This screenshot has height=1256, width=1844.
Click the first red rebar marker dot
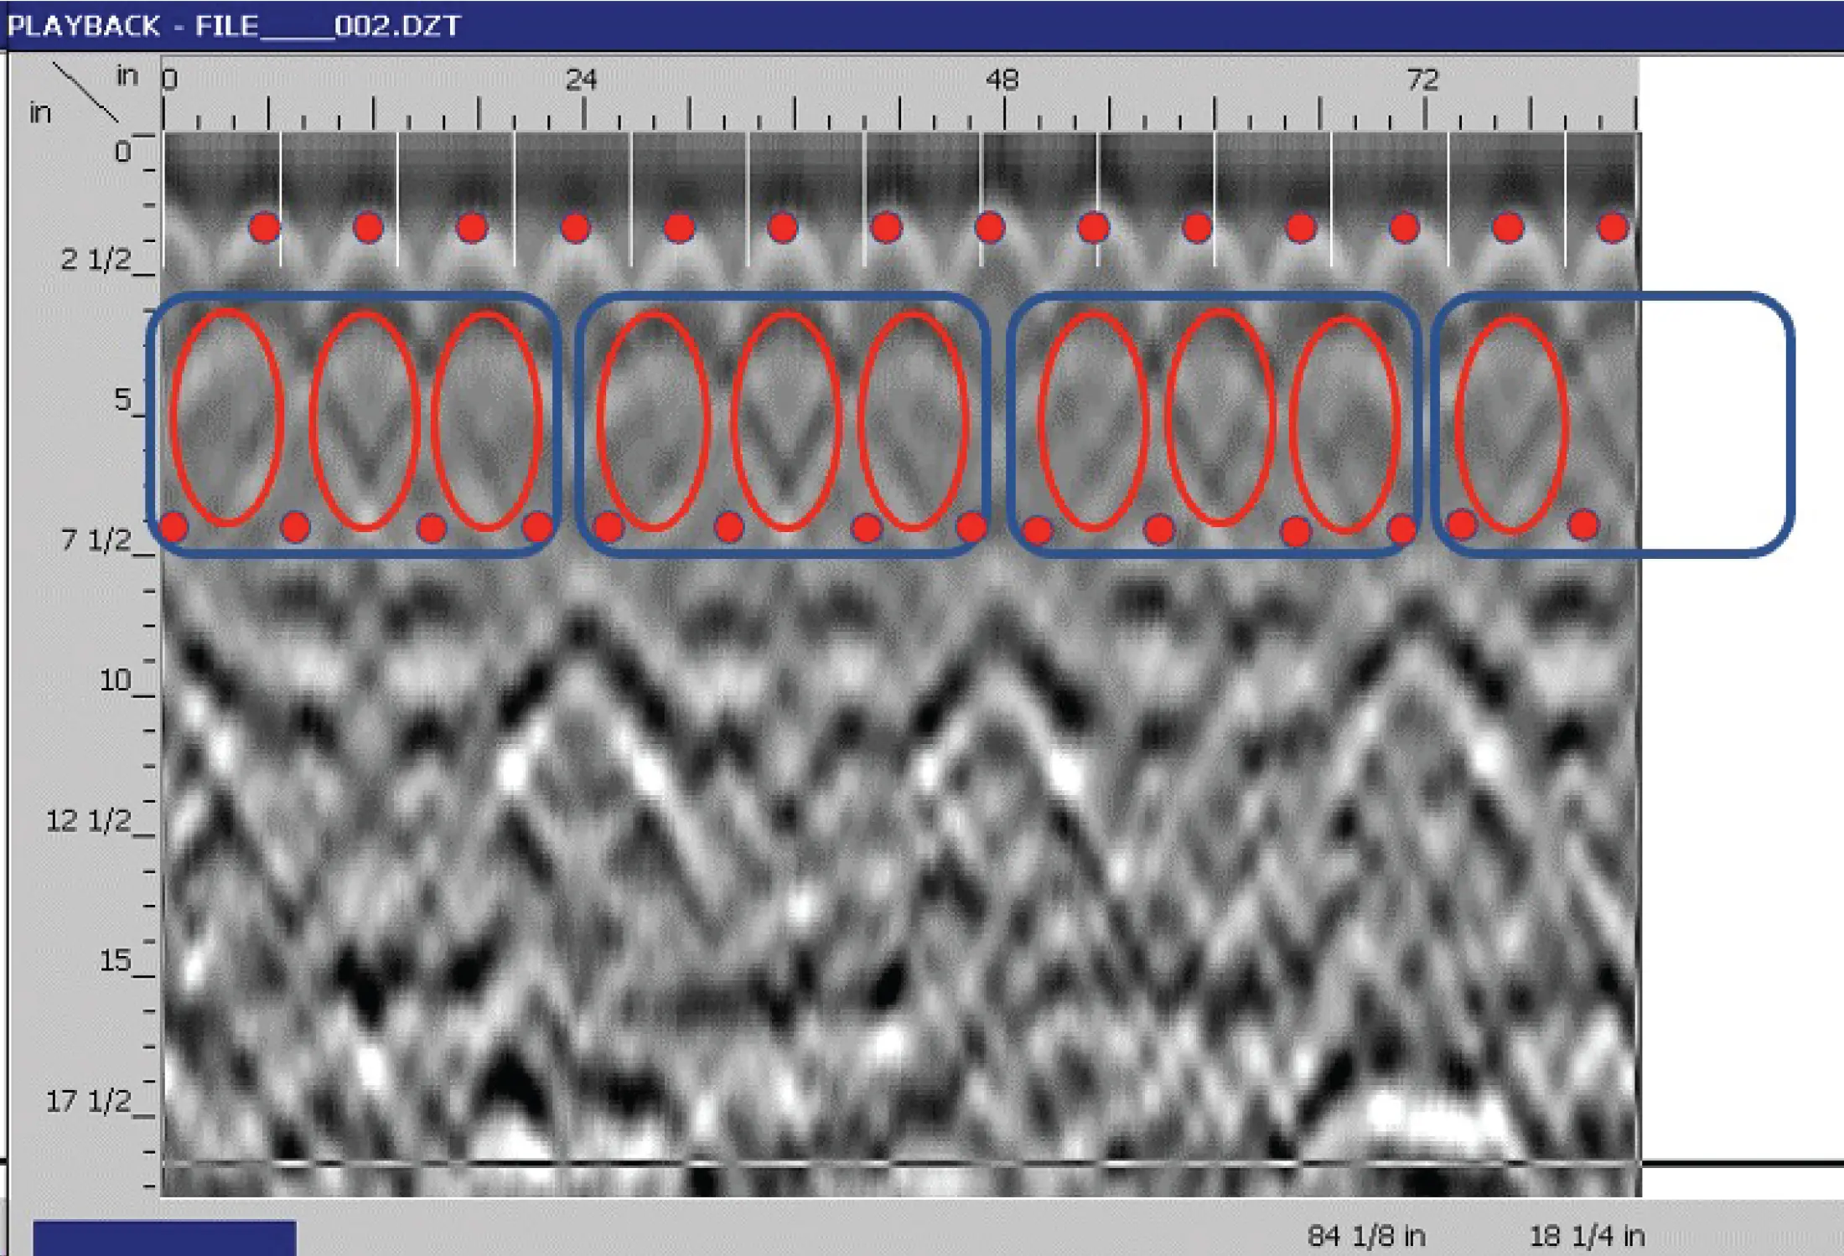(265, 226)
